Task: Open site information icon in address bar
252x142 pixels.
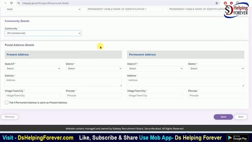Action: click(19, 3)
